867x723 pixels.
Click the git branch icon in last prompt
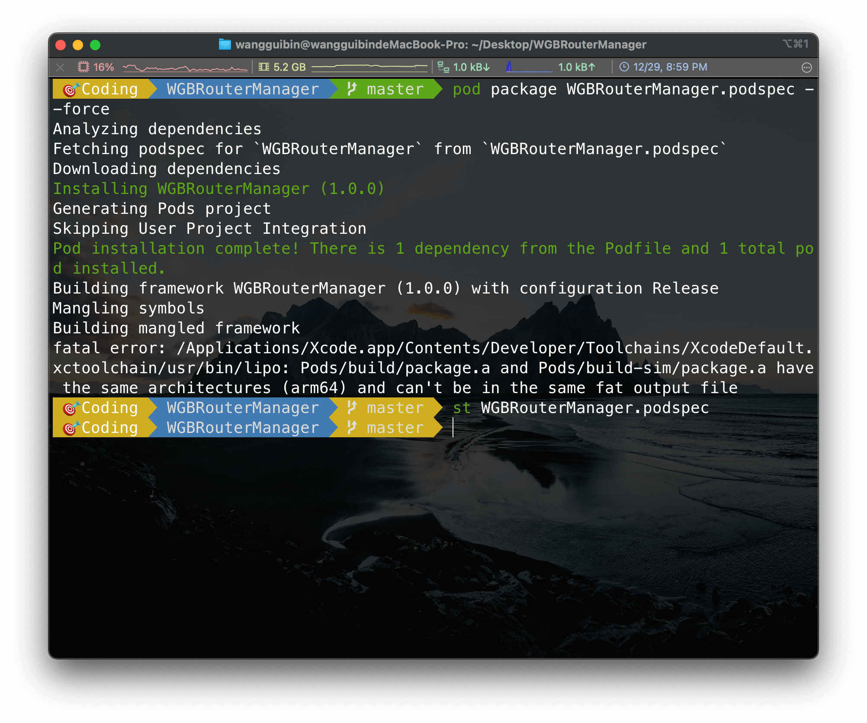click(x=352, y=427)
